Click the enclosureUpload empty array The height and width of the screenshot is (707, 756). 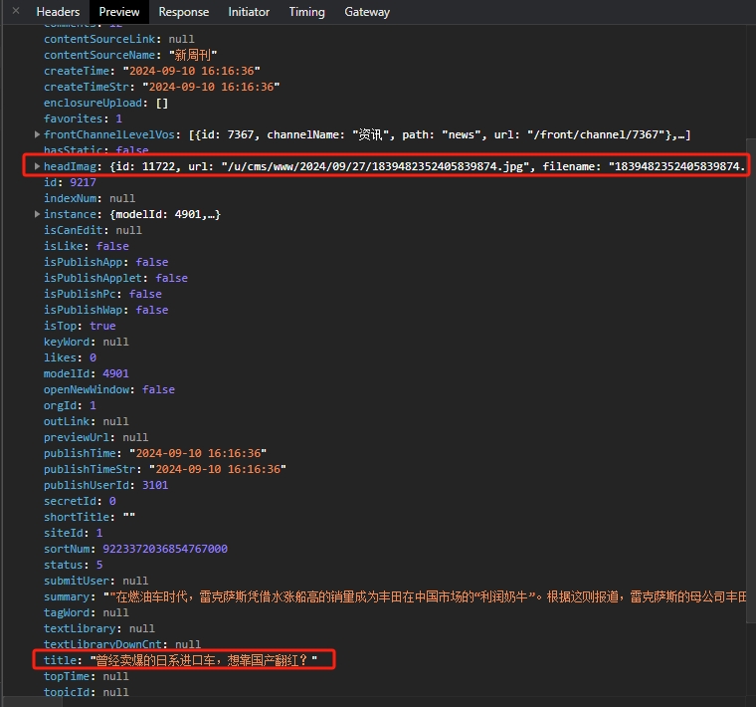point(161,103)
